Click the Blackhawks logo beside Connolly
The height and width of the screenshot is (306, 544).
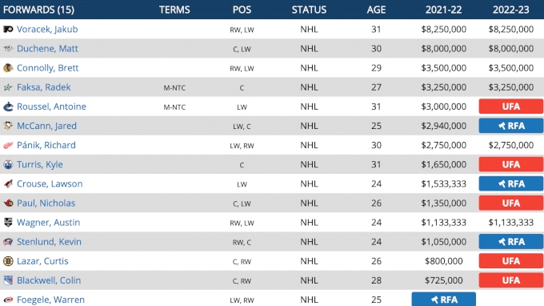click(8, 68)
